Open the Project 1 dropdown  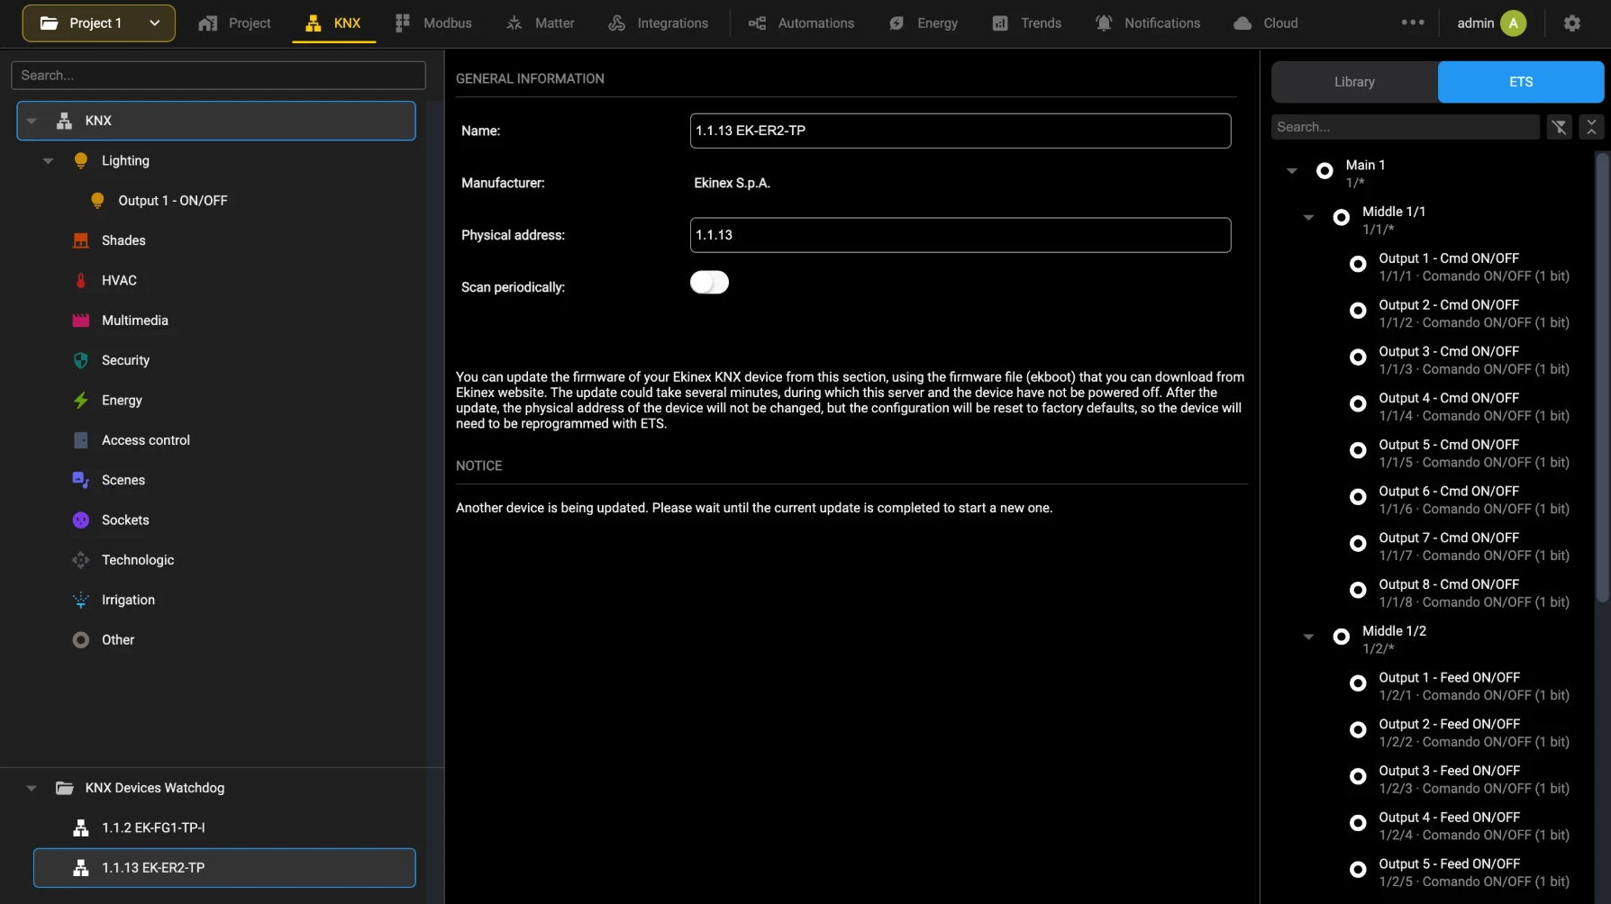click(99, 23)
